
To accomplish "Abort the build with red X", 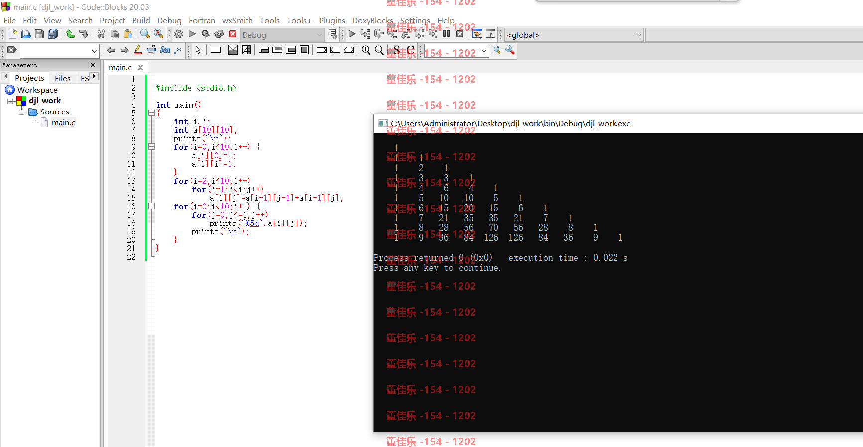I will [x=233, y=34].
